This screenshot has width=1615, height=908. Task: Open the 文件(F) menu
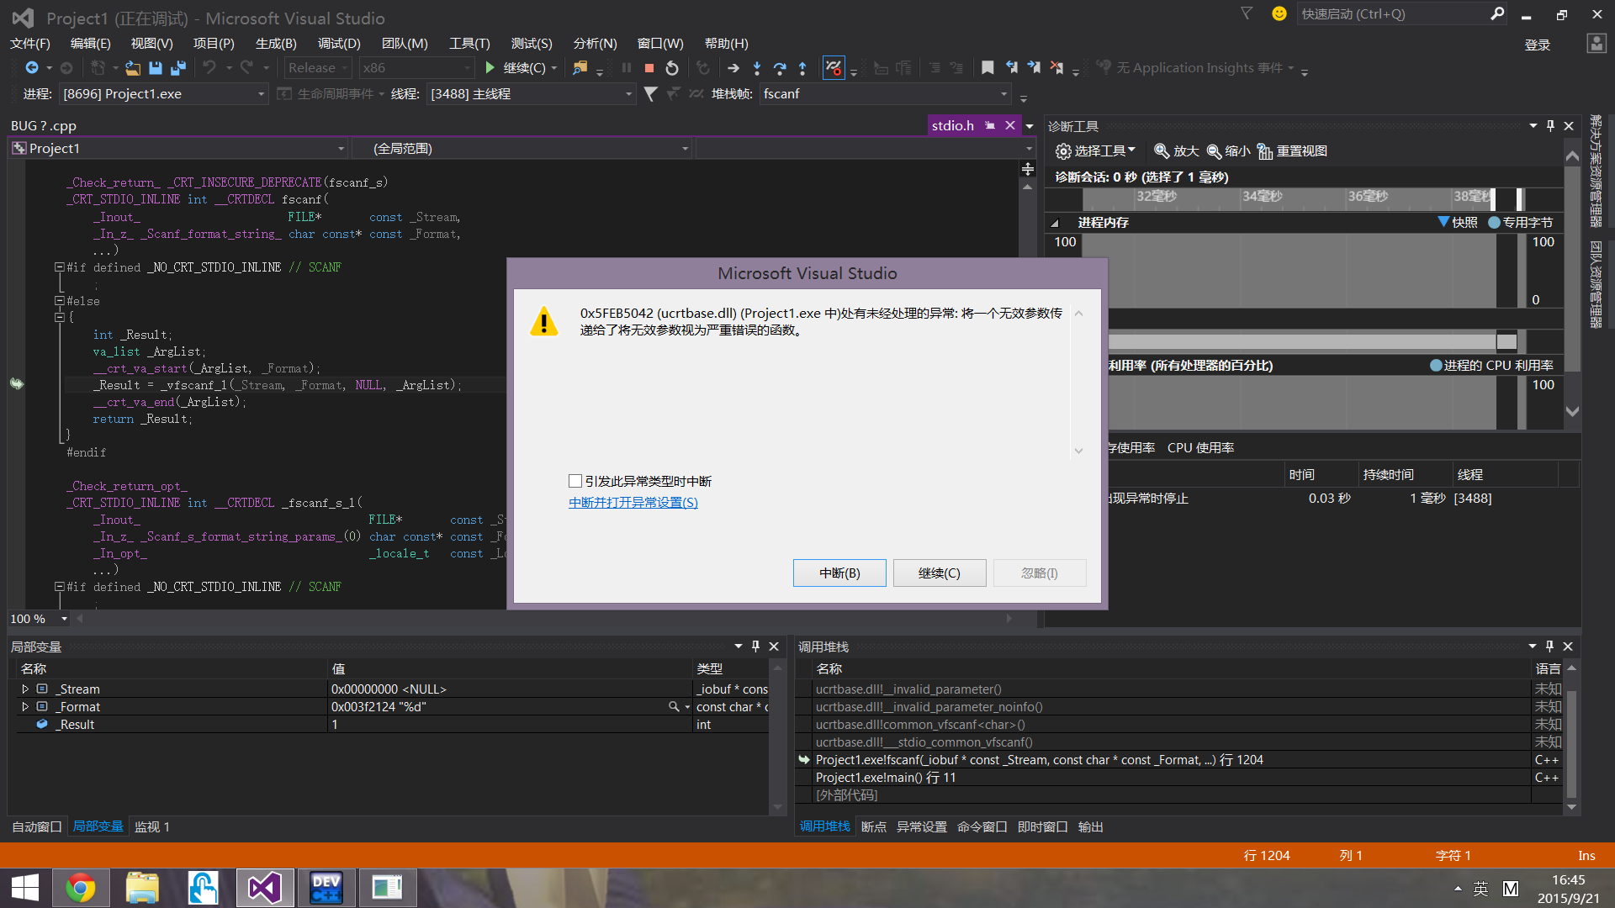[x=30, y=44]
